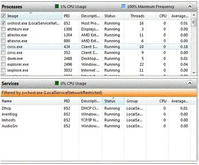199x165 pixels.
Task: Click the Desktop... description for dwm.exe
Action: pyautogui.click(x=90, y=58)
